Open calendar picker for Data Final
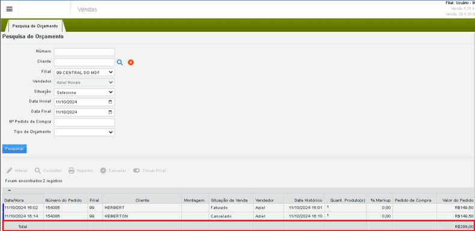 110,112
